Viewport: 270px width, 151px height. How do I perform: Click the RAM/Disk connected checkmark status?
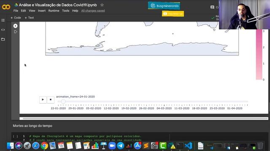point(213,18)
